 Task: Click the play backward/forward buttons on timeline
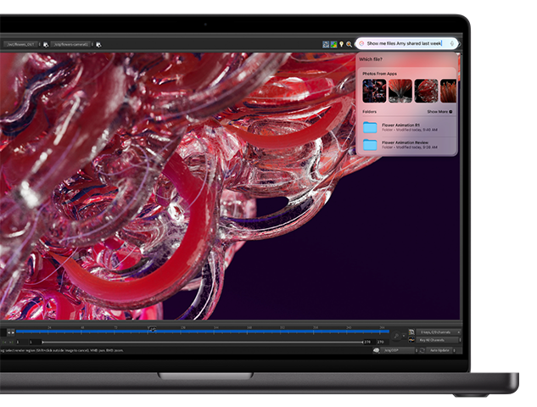pos(11,332)
